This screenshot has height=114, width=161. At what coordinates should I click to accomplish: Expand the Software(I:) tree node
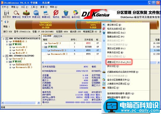click(x=10, y=65)
